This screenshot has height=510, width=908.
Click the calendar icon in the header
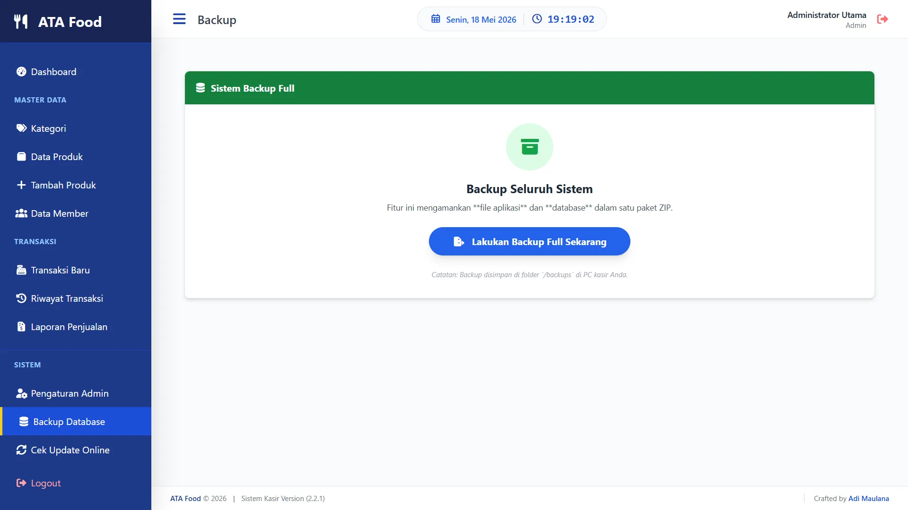[436, 19]
